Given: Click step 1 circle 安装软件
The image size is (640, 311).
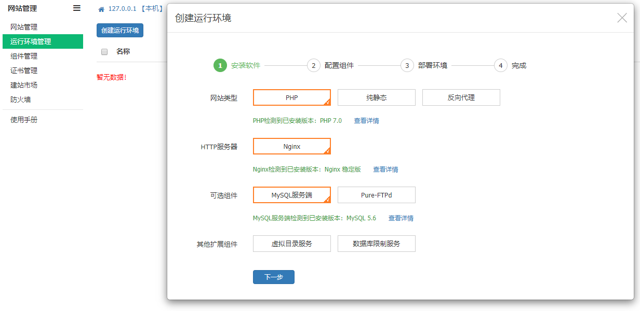Looking at the screenshot, I should point(220,65).
